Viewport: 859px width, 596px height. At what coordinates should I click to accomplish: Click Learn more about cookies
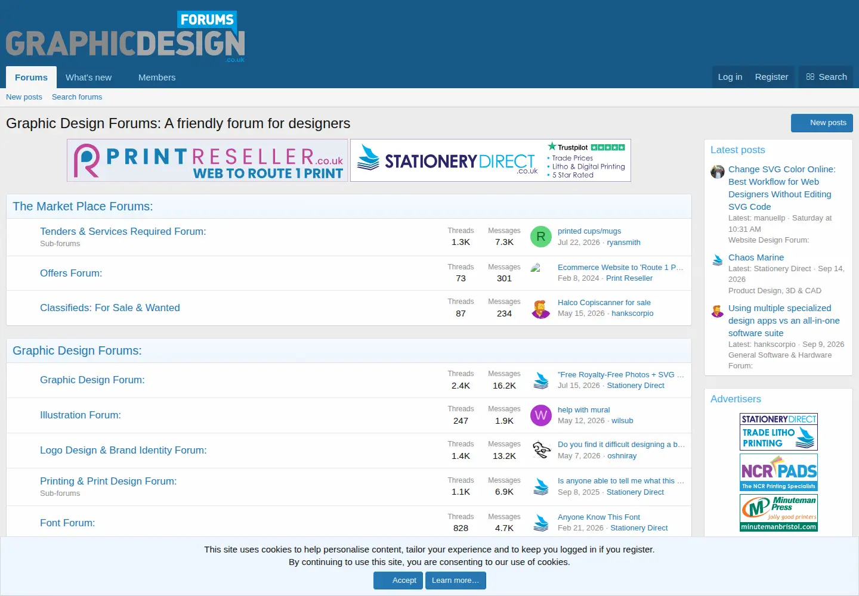tap(456, 581)
